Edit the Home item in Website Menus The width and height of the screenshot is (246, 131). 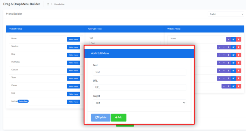234,39
